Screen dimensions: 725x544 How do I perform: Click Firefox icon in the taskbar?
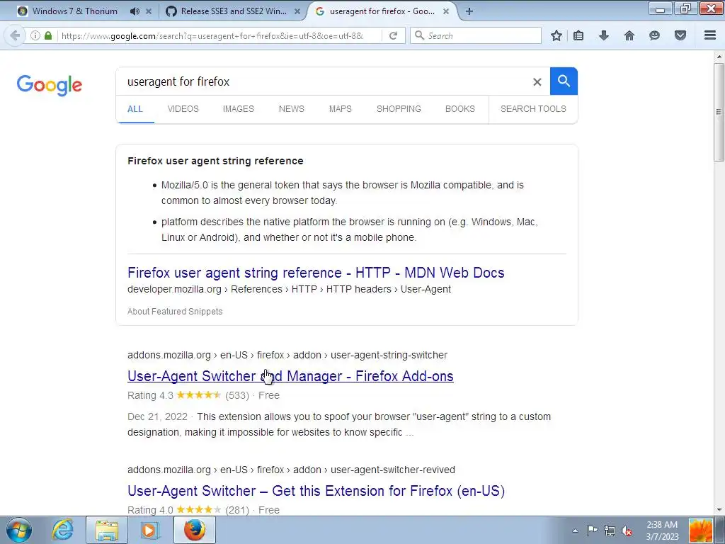195,530
